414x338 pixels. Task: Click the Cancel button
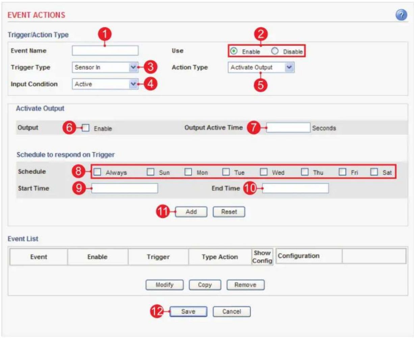pyautogui.click(x=232, y=311)
